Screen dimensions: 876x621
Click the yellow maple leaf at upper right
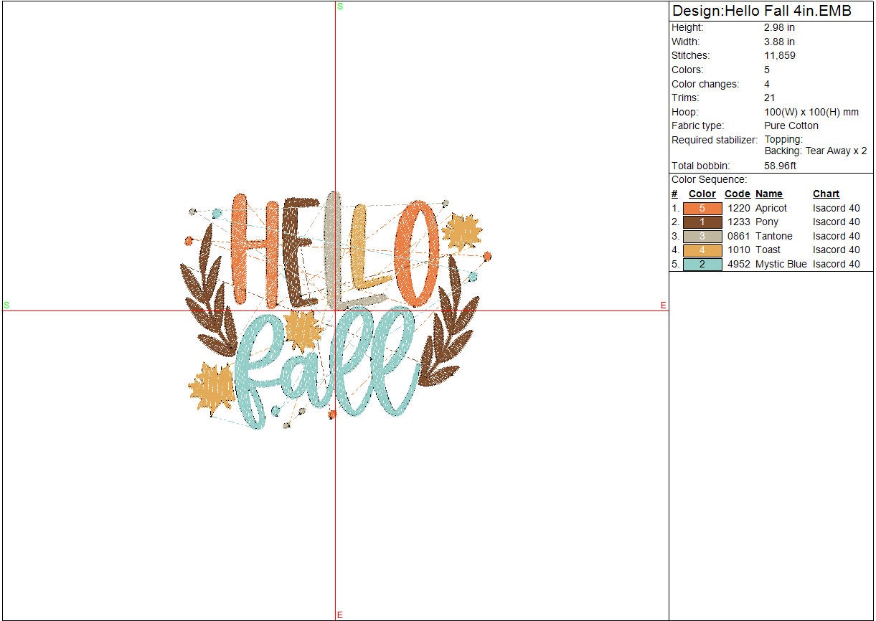(460, 232)
